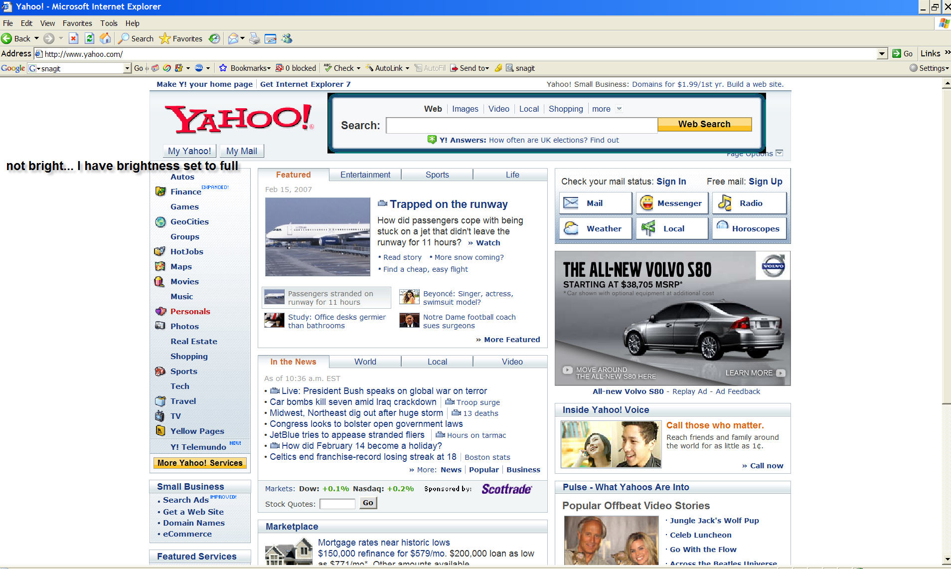Open the Bookmarks dropdown in Google toolbar

[x=269, y=68]
